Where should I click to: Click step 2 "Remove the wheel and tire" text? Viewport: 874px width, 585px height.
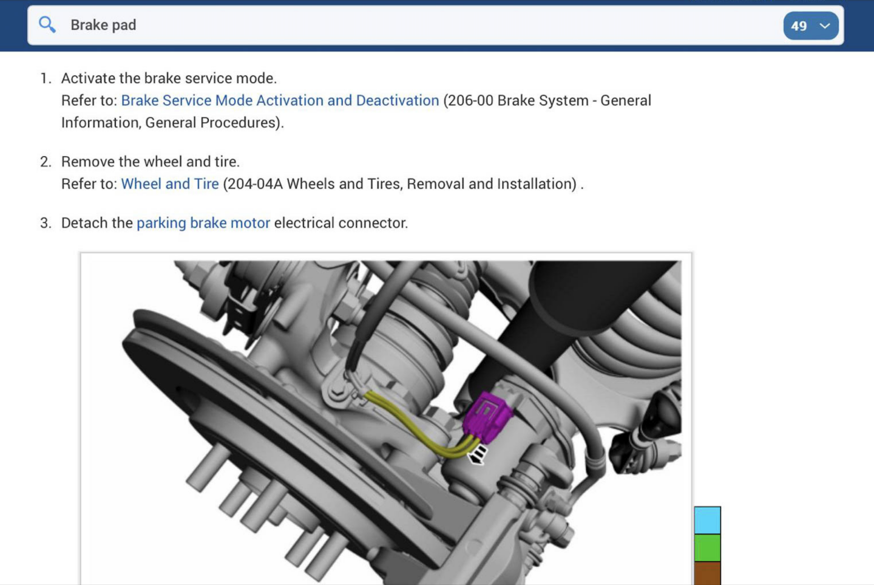[x=151, y=162]
